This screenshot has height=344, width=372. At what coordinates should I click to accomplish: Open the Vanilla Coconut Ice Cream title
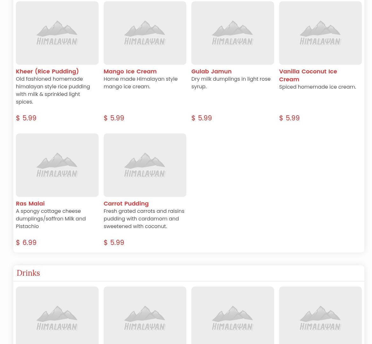pos(308,75)
